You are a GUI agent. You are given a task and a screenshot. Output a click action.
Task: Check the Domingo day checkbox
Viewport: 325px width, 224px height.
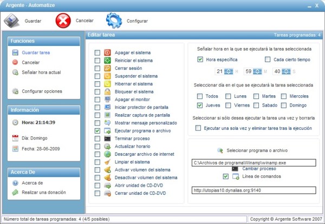tap(284, 105)
